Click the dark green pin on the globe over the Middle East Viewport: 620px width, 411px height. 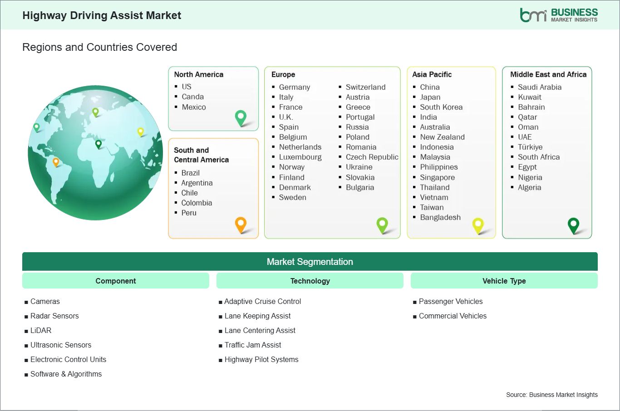click(98, 144)
